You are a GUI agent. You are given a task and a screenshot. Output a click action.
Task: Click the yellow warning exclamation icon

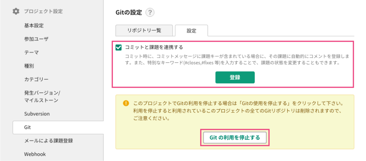click(125, 103)
